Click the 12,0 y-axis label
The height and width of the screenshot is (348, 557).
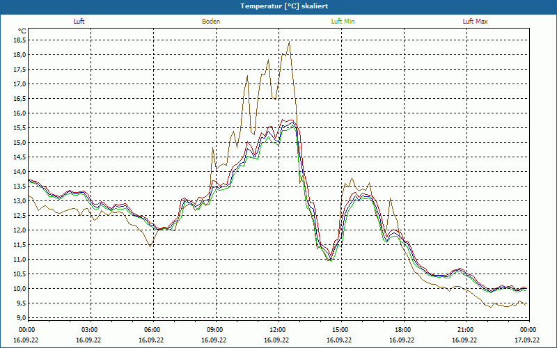coord(19,230)
